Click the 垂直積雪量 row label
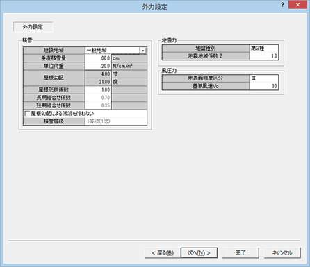 54,58
